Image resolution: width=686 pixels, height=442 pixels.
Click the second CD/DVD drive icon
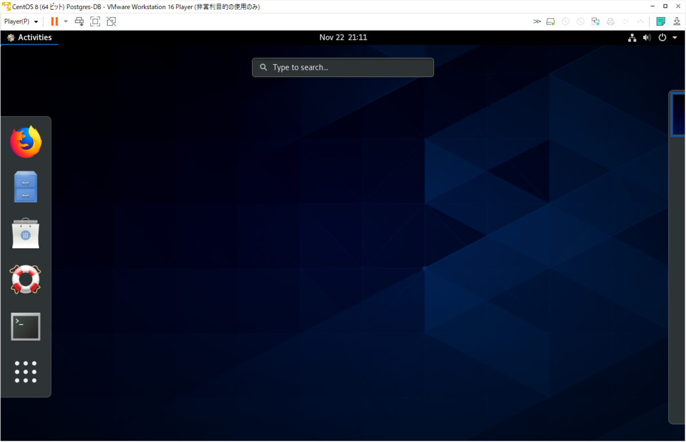(x=580, y=22)
